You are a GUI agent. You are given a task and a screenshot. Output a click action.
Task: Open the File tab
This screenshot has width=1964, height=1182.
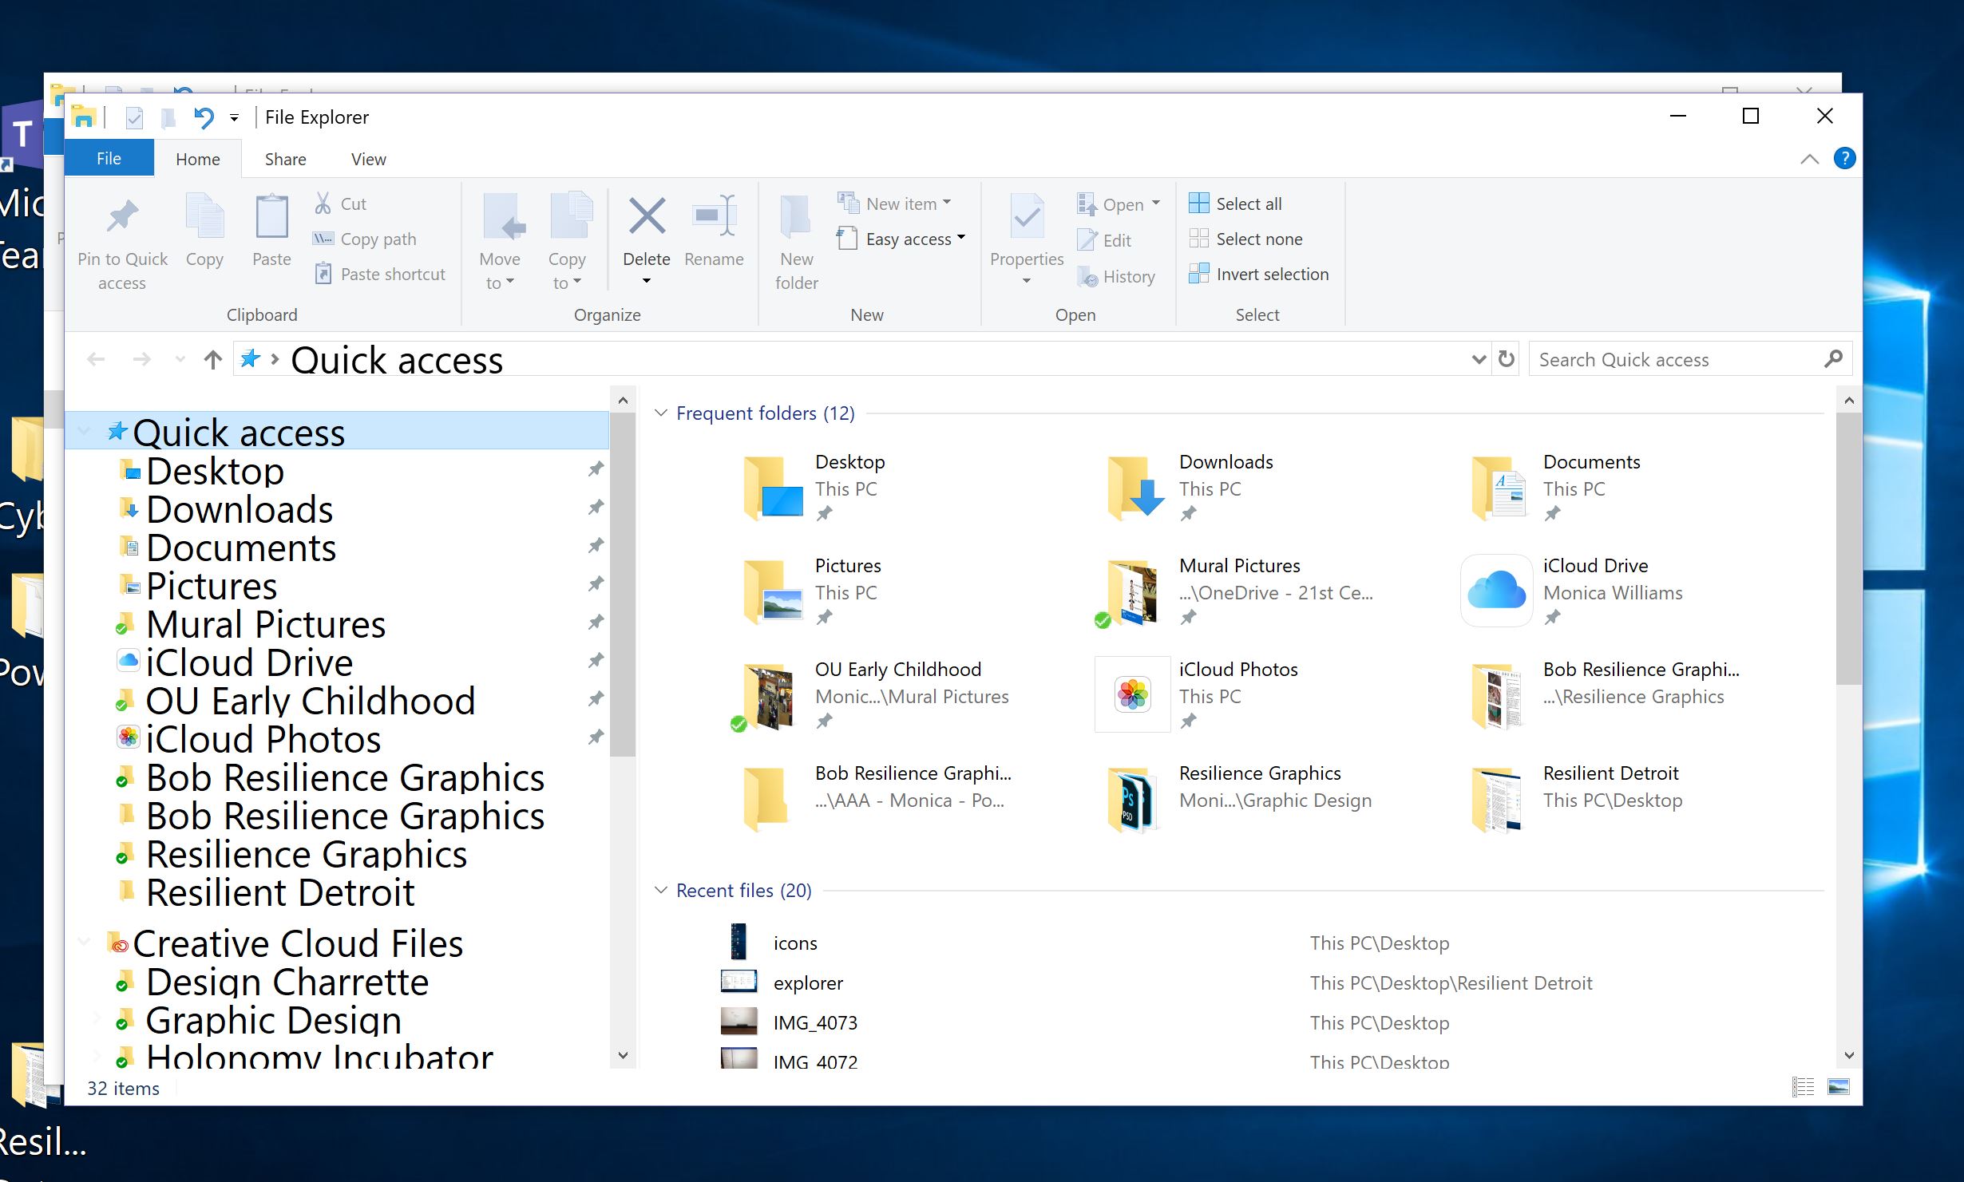109,158
